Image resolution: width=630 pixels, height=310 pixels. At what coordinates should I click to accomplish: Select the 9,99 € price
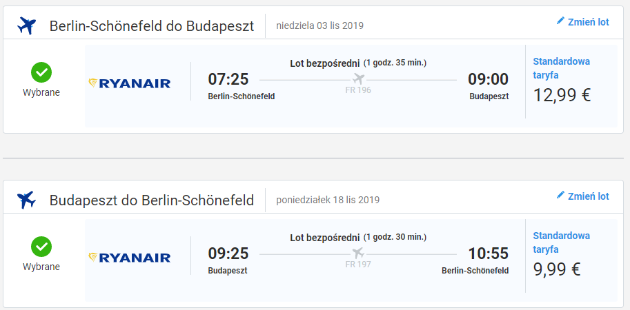(558, 269)
